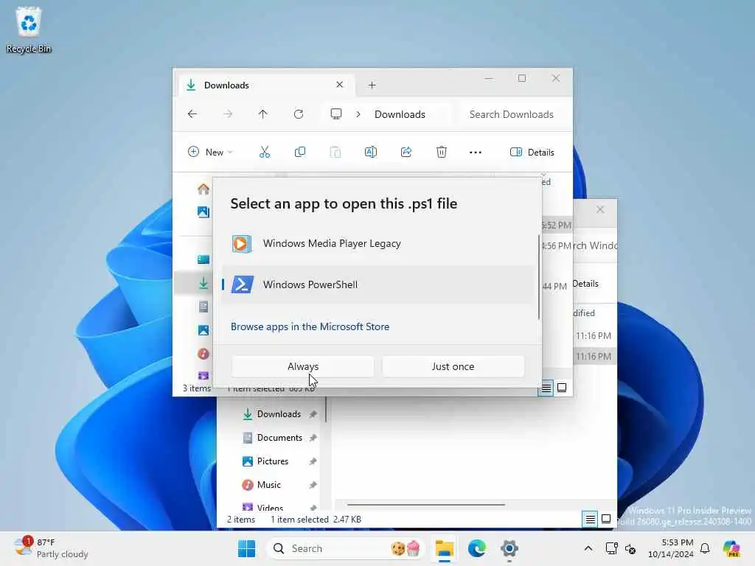This screenshot has width=755, height=566.
Task: Open the Windows Start menu
Action: click(246, 548)
